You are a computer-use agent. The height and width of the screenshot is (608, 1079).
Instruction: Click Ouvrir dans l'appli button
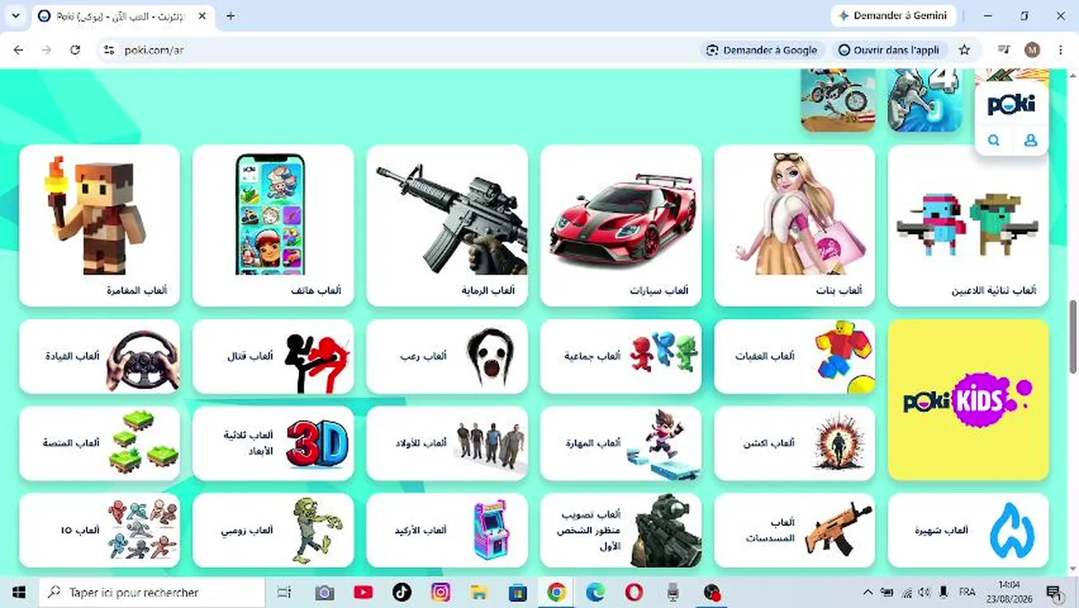[888, 50]
